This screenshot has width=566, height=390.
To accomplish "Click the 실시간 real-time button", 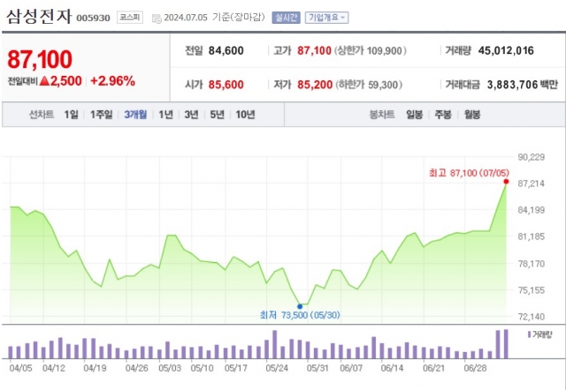I will 286,18.
